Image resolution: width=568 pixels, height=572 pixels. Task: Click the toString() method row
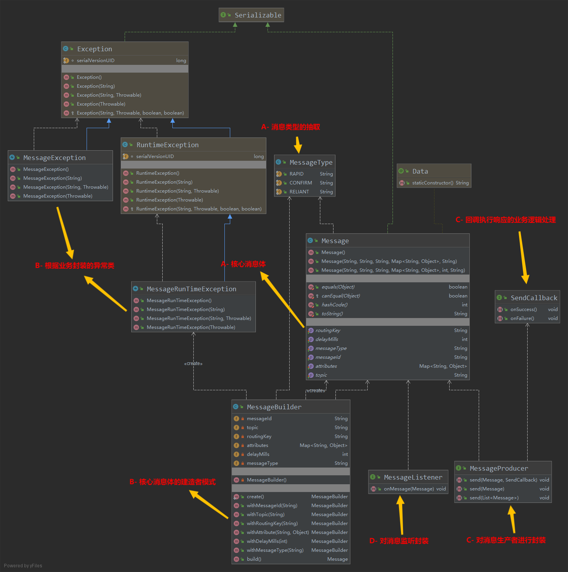pos(387,313)
